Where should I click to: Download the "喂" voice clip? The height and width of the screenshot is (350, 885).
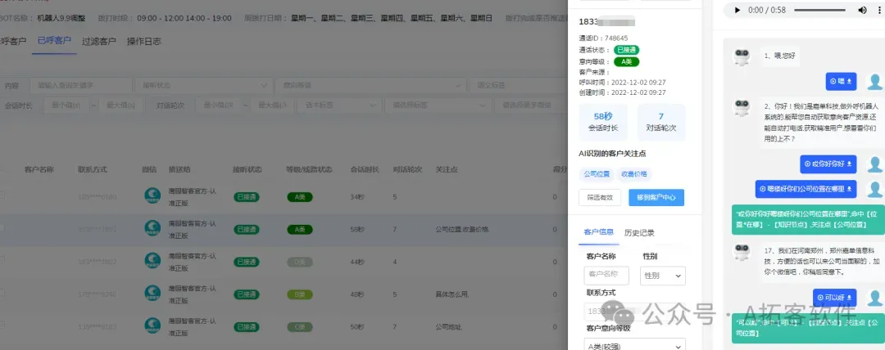850,82
